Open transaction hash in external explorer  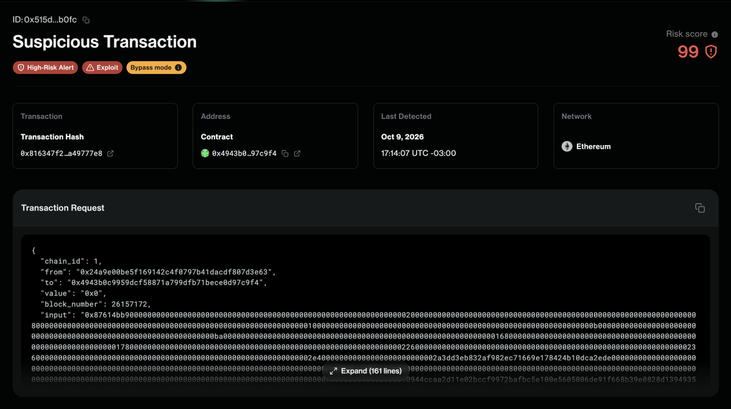pos(110,154)
